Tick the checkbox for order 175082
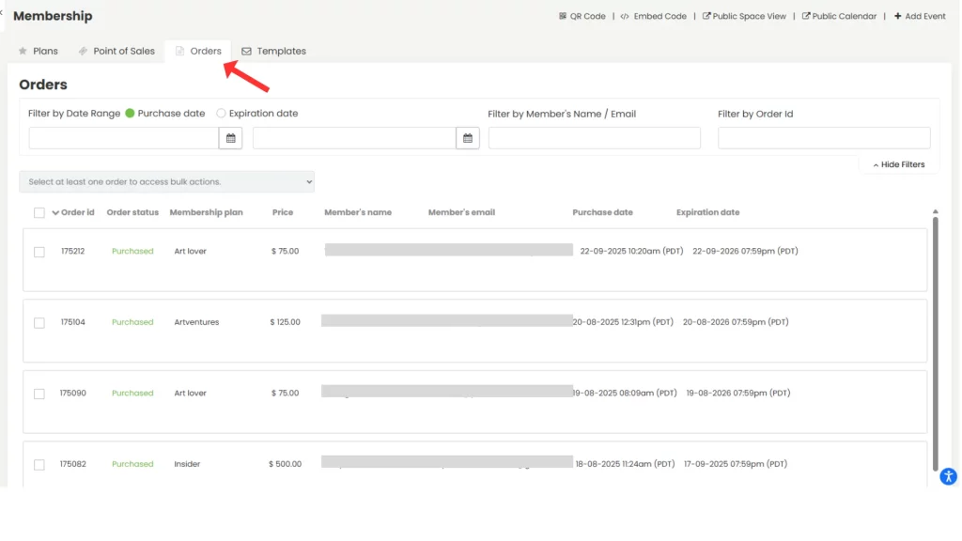This screenshot has height=541, width=962. click(39, 465)
